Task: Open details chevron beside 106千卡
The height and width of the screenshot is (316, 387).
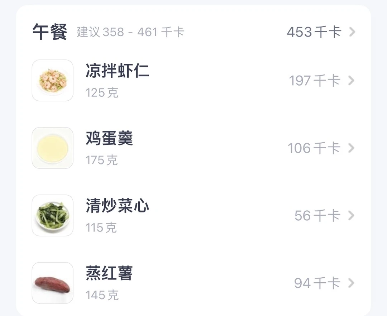Action: 351,148
